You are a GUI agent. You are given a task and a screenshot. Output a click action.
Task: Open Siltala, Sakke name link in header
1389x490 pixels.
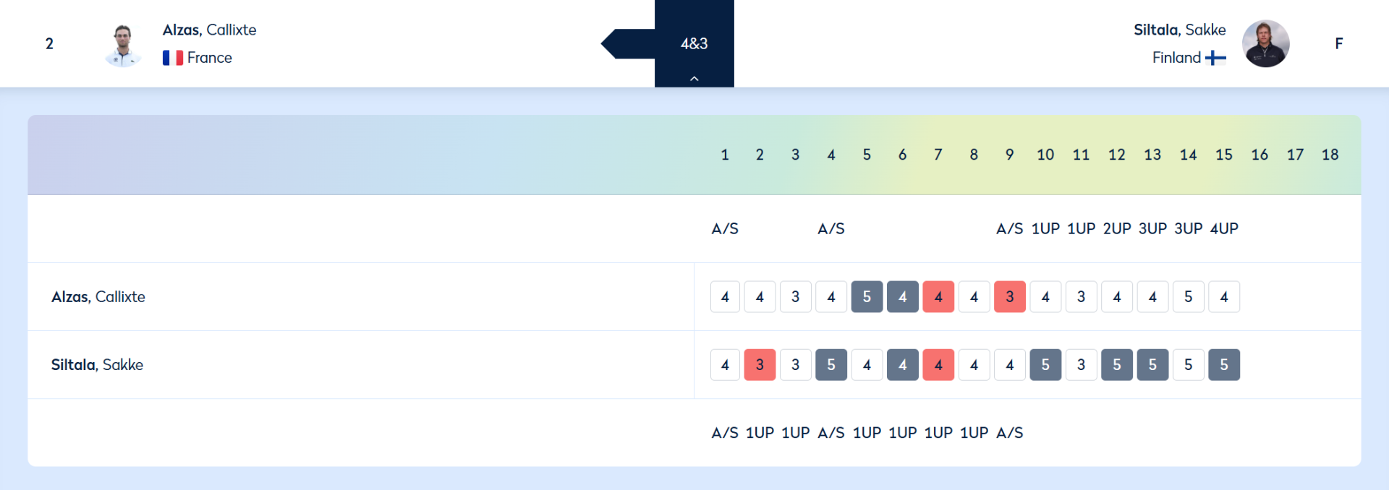pyautogui.click(x=1179, y=30)
